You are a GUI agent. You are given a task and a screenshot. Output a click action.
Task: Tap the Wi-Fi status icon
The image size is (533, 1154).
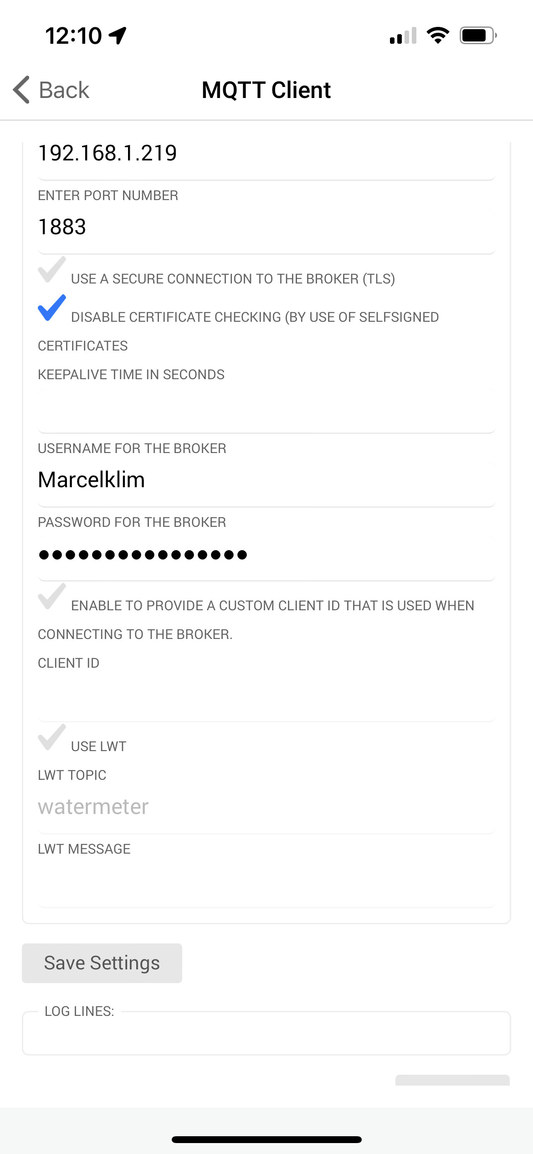point(438,35)
